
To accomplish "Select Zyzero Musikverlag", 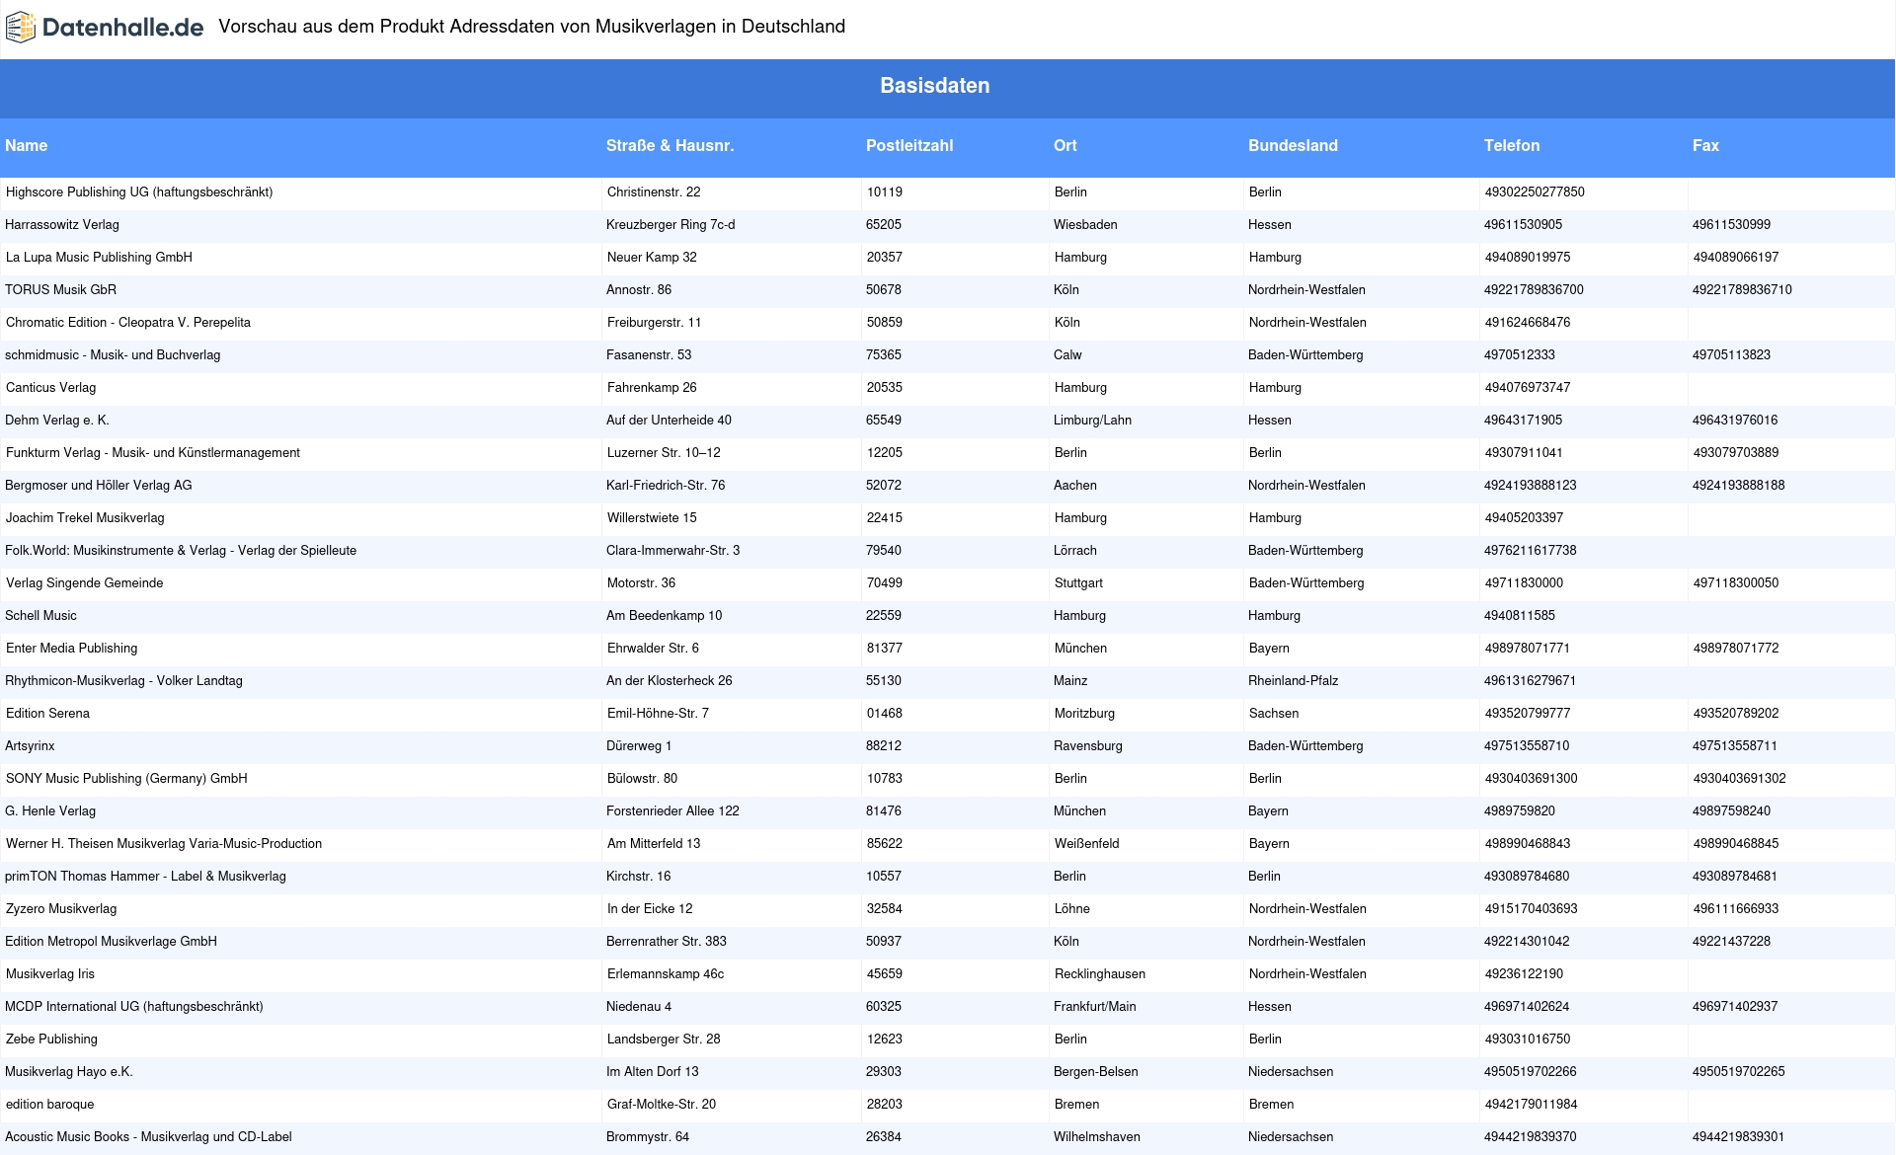I will [61, 909].
